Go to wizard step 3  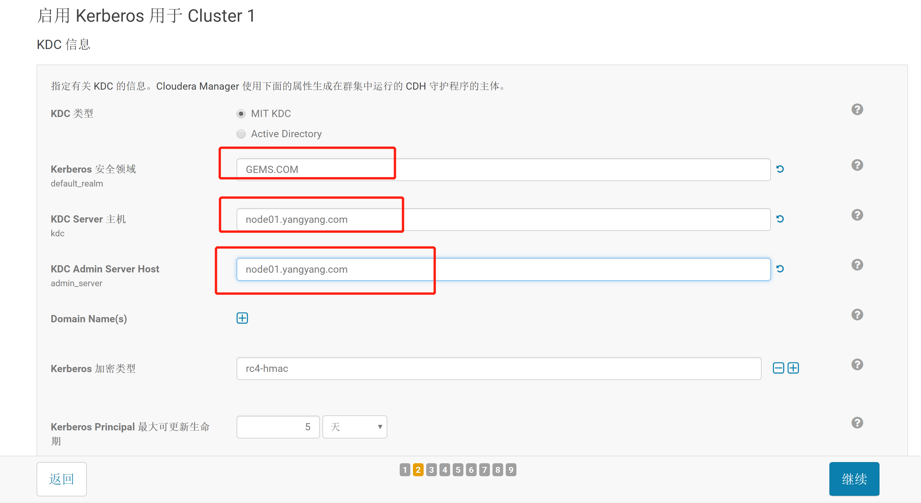(x=431, y=470)
